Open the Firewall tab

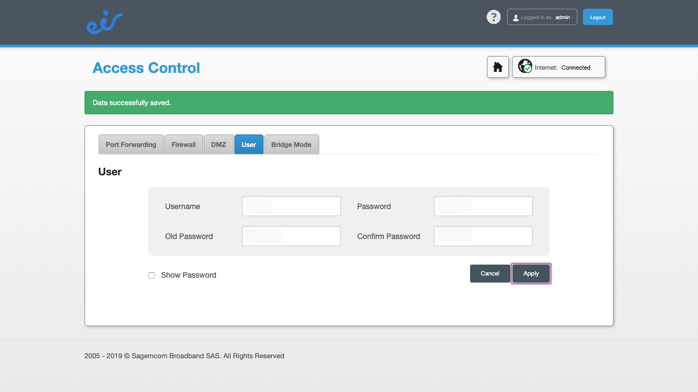click(x=183, y=144)
